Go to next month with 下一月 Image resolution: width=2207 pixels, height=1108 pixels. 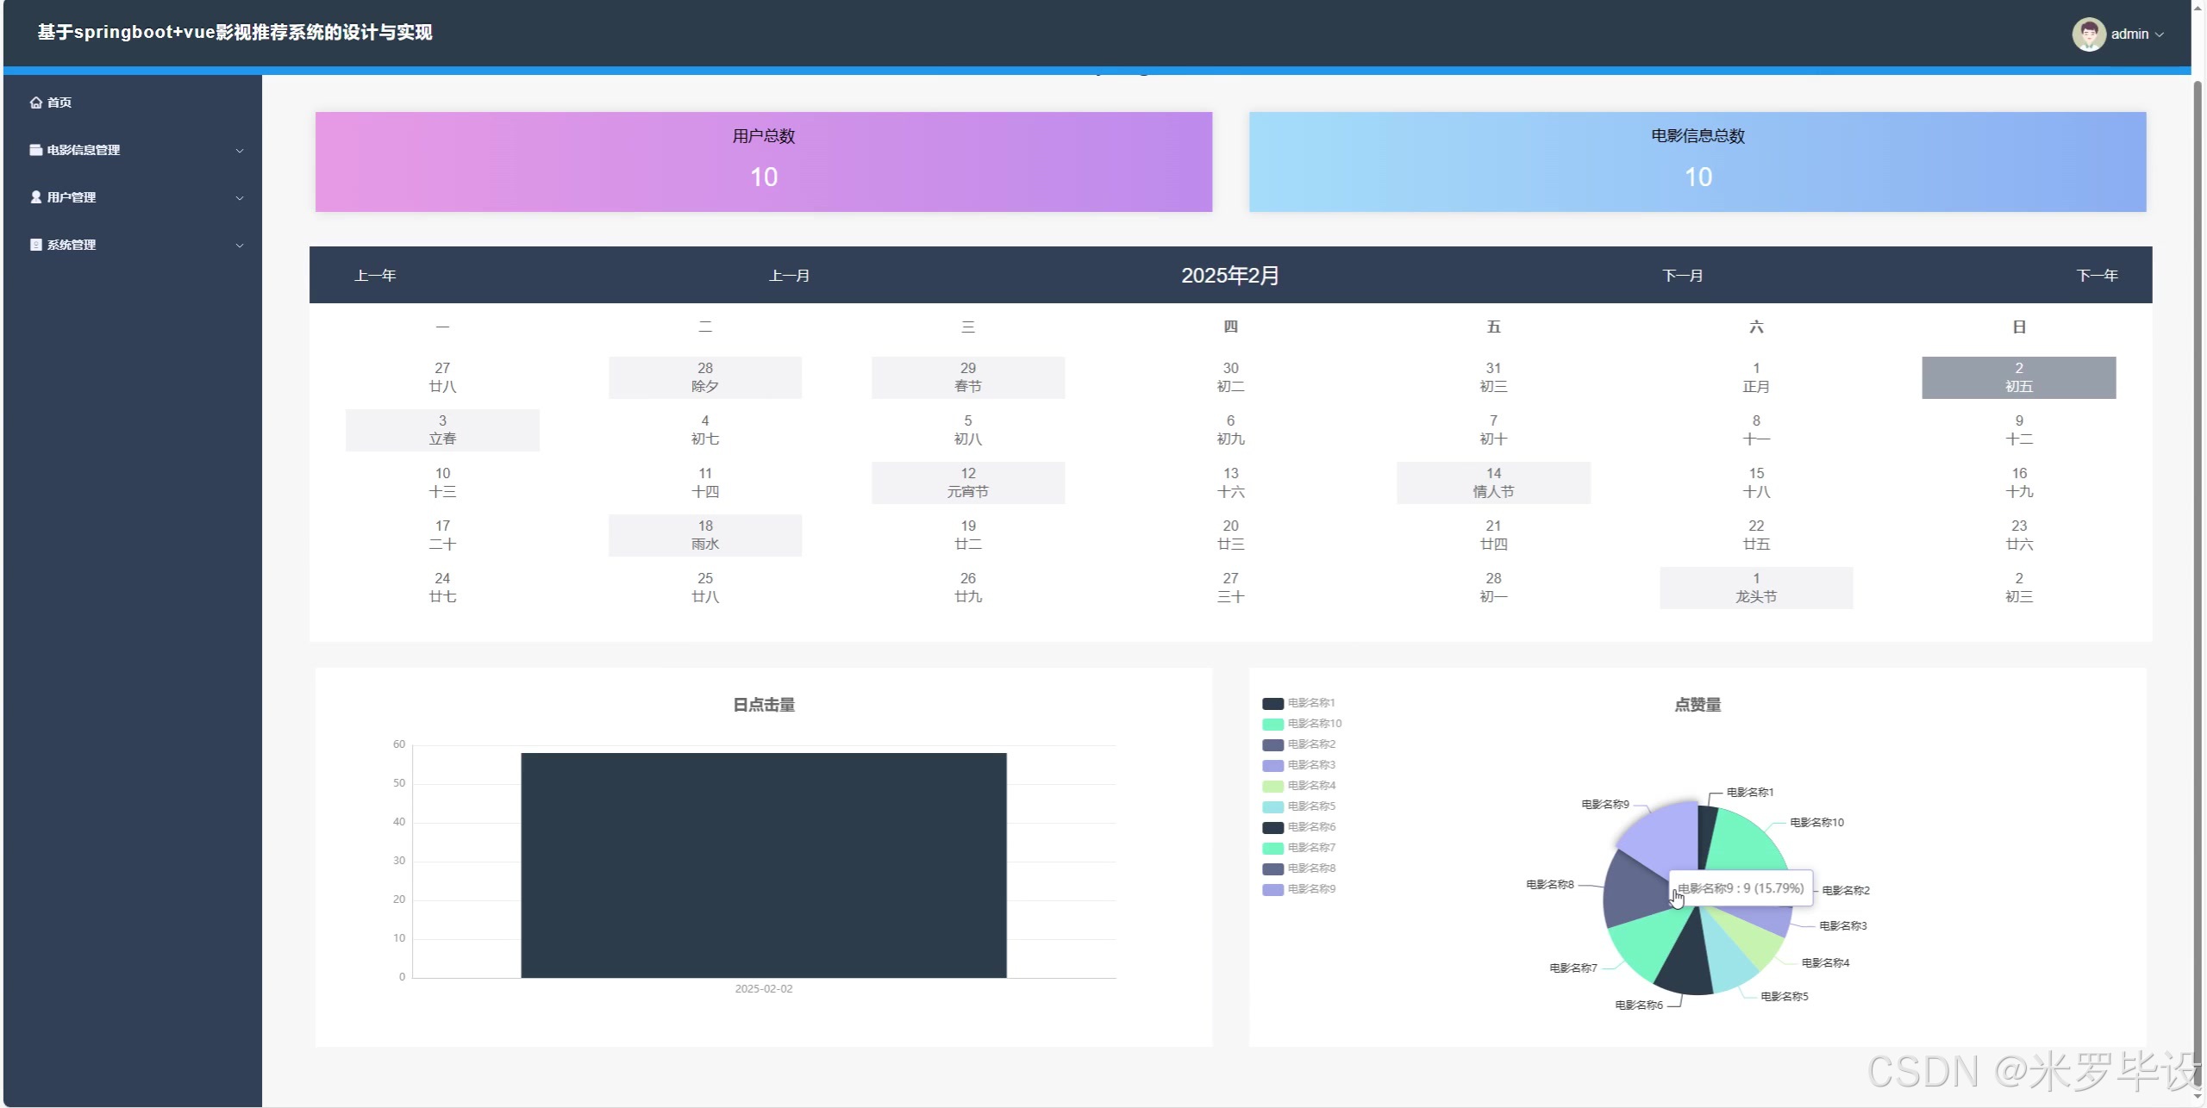click(x=1683, y=276)
